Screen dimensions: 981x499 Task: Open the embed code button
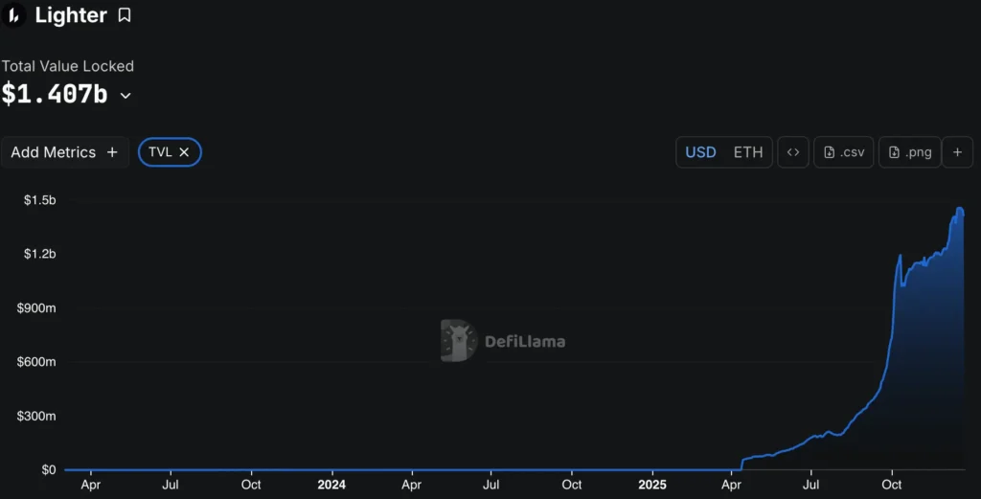pyautogui.click(x=793, y=152)
